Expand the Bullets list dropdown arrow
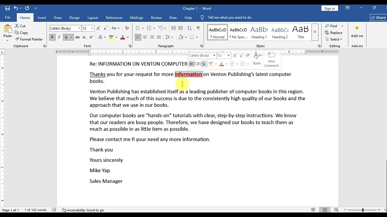The width and height of the screenshot is (387, 217). click(x=143, y=28)
